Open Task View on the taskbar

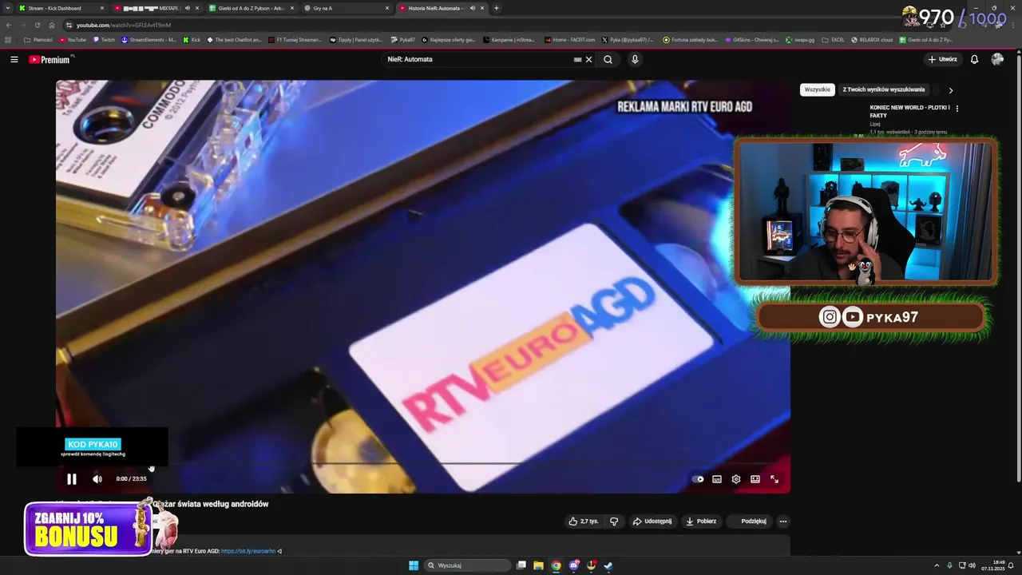(x=521, y=565)
